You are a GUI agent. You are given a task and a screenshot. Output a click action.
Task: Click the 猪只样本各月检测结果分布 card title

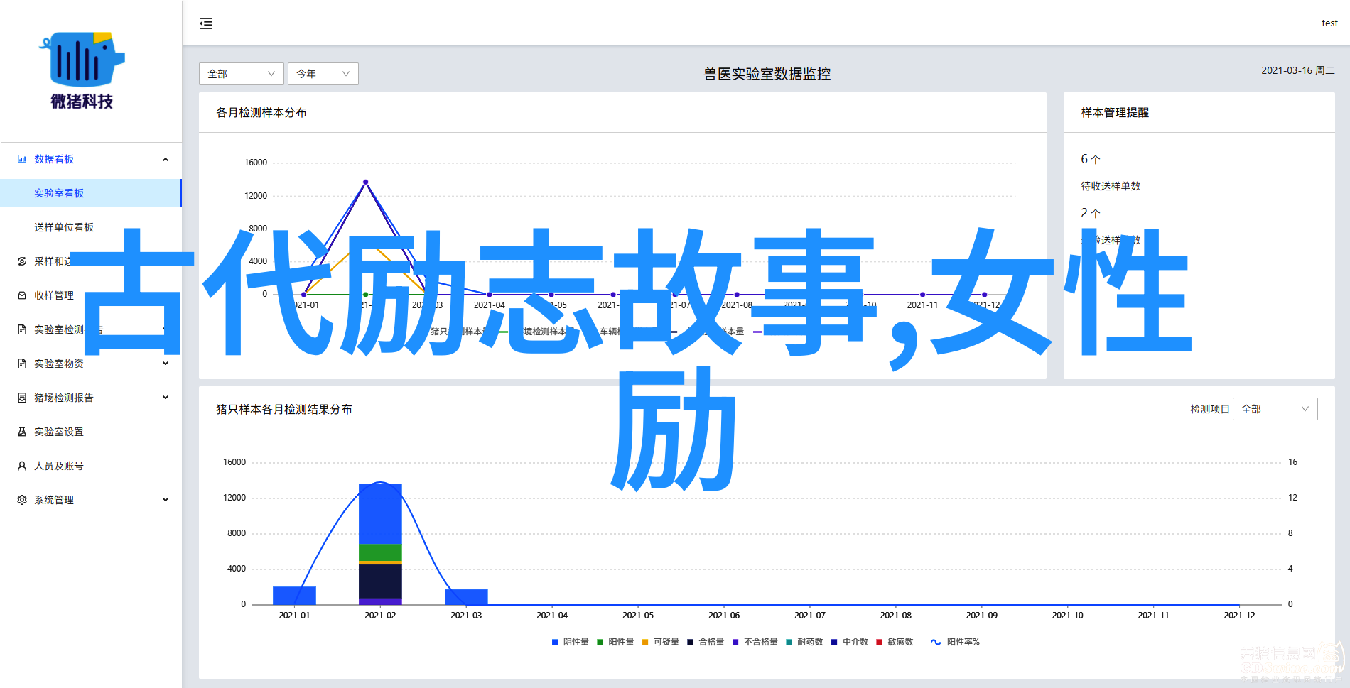(284, 409)
